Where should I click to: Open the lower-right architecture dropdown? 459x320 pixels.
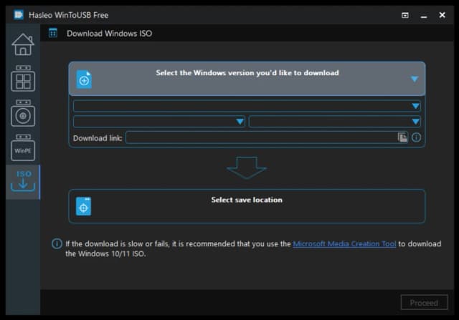[x=335, y=121]
